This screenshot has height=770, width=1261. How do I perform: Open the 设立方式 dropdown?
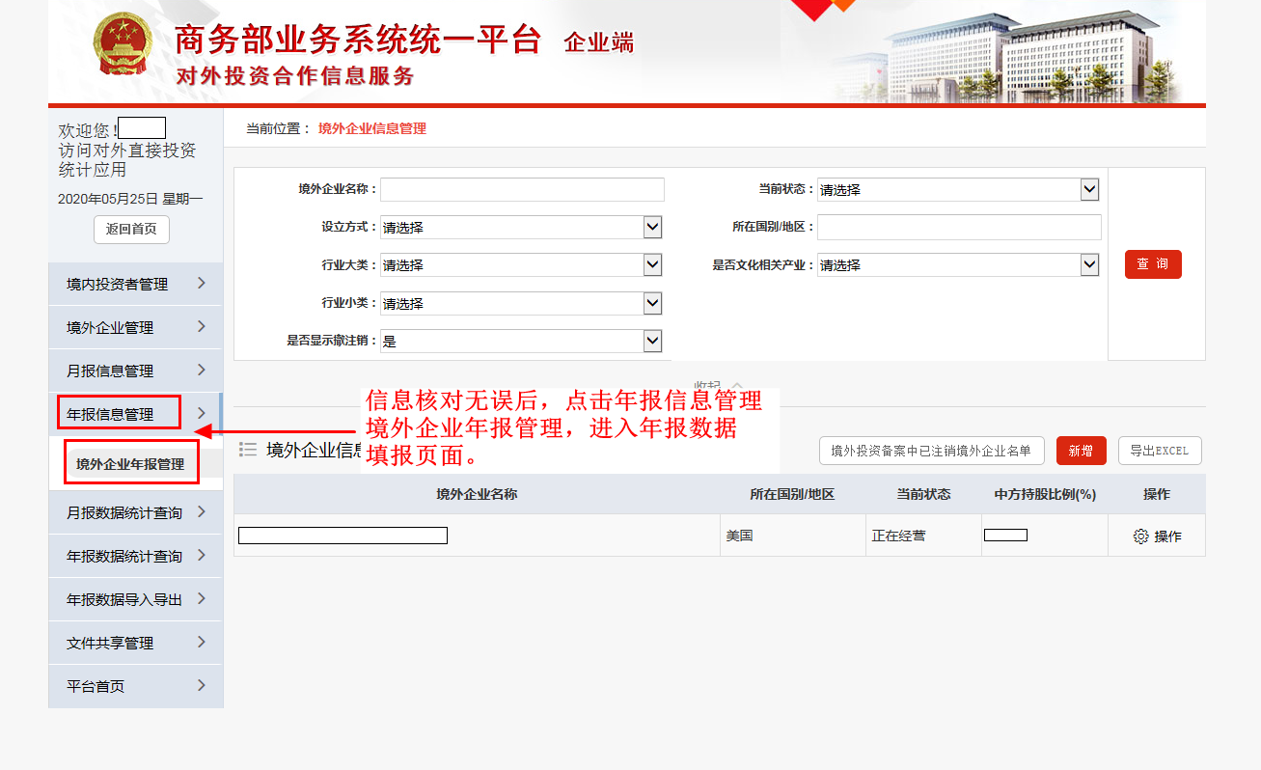pos(652,228)
